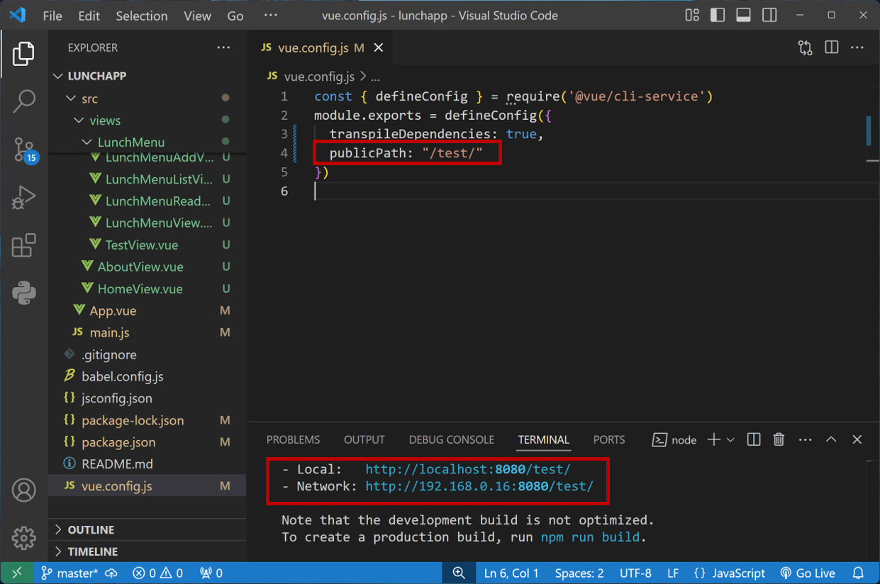Viewport: 880px width, 584px height.
Task: Open the terminal launch profile dropdown arrow
Action: [730, 440]
